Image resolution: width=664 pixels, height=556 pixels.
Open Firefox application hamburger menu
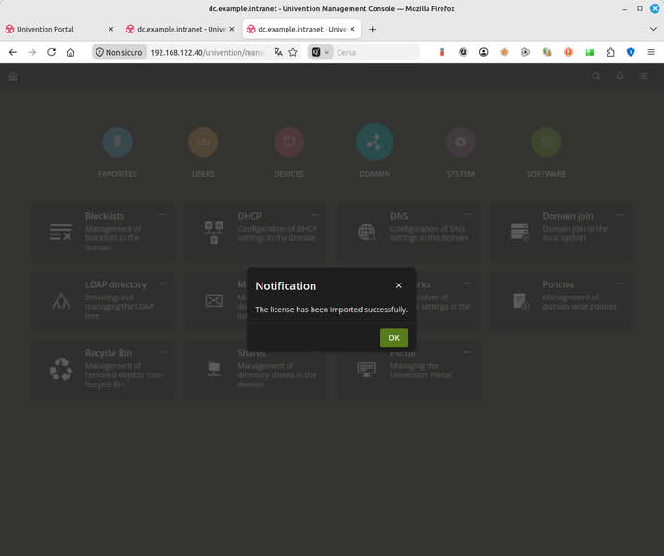click(651, 52)
